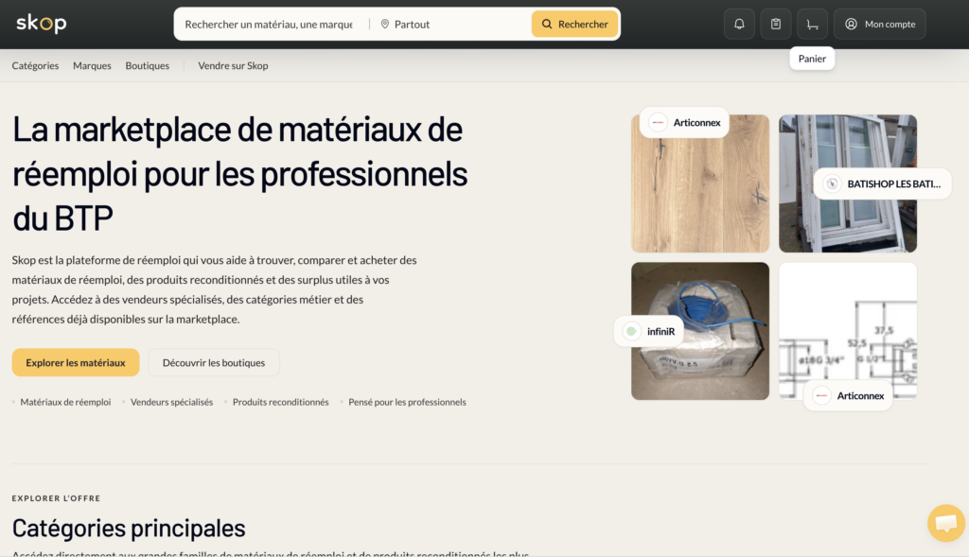This screenshot has width=969, height=557.
Task: Click the Articonnex badge above wood image
Action: [684, 122]
